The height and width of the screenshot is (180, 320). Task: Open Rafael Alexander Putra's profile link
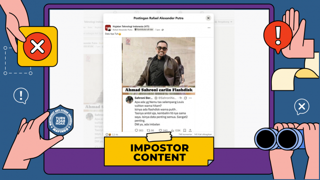(x=122, y=30)
